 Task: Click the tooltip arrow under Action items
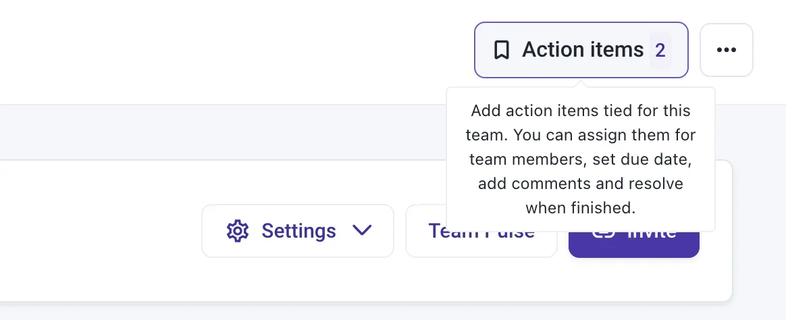click(x=579, y=83)
